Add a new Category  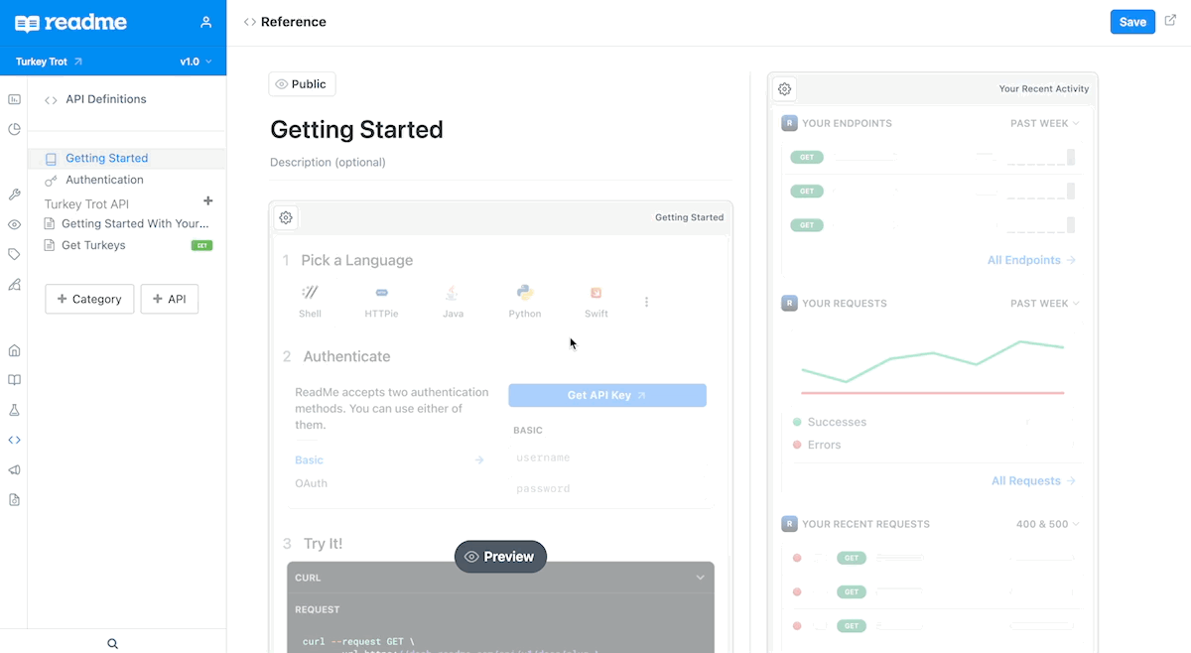click(89, 299)
